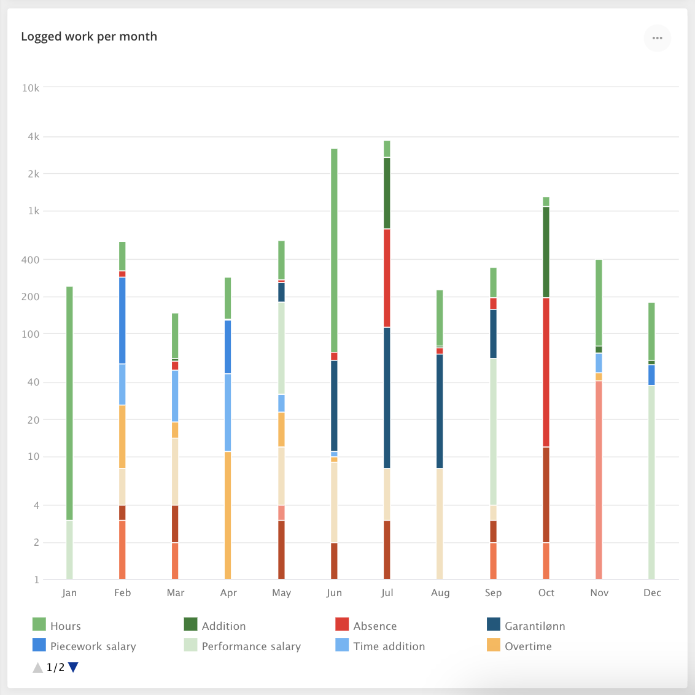Click the orange Overtime segment in Apr bar
Image resolution: width=695 pixels, height=695 pixels.
pos(228,515)
